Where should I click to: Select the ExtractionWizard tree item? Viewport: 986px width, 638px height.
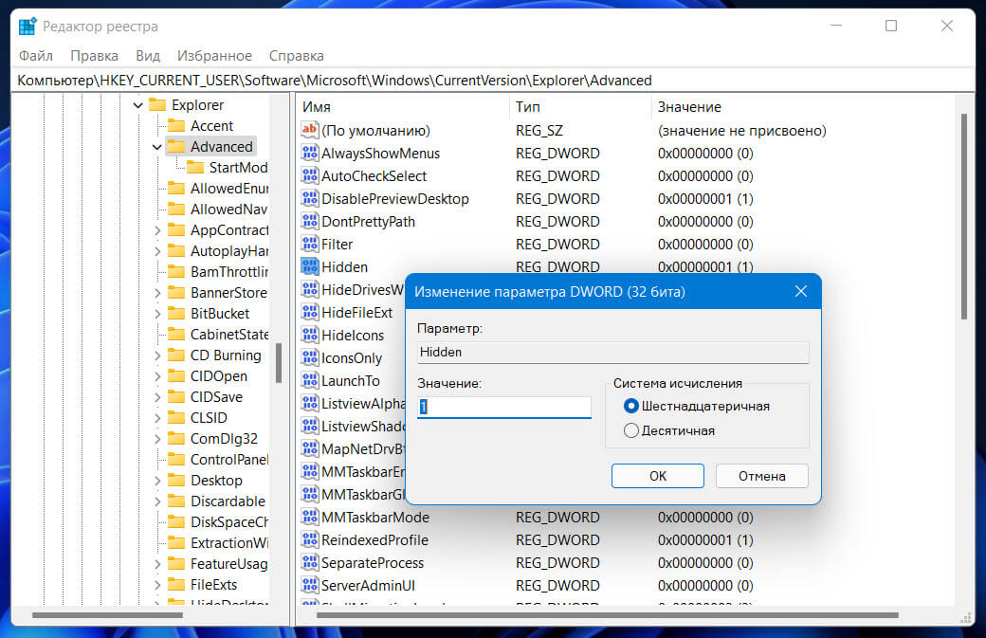click(229, 542)
